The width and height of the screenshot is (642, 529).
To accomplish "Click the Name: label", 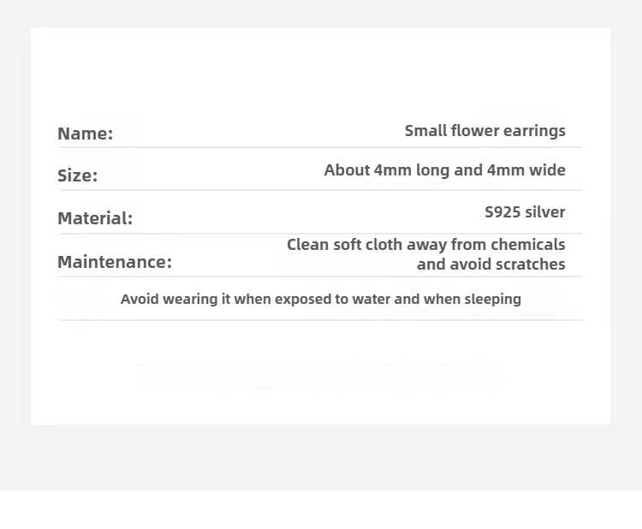I will tap(85, 134).
